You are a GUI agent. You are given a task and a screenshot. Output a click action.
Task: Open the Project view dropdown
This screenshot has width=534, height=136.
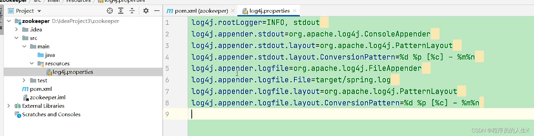pos(39,11)
